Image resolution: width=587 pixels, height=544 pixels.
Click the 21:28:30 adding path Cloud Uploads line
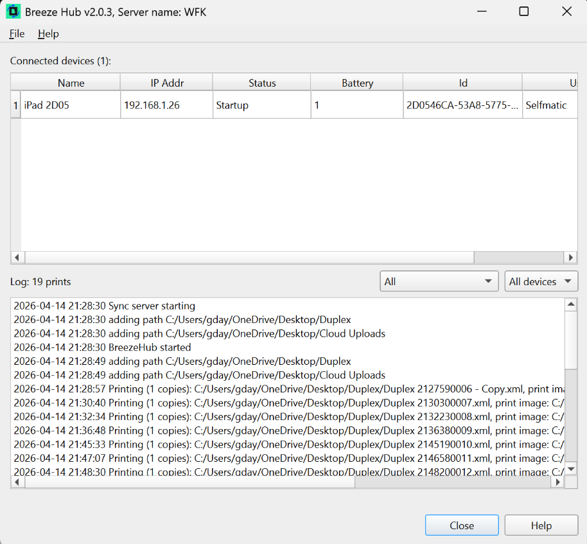coord(200,333)
